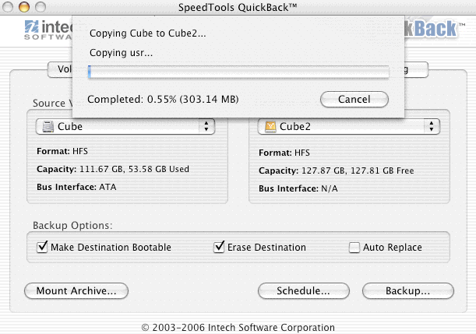This screenshot has width=476, height=334.
Task: Click 'Bus Interface: ATA' text
Action: point(76,187)
